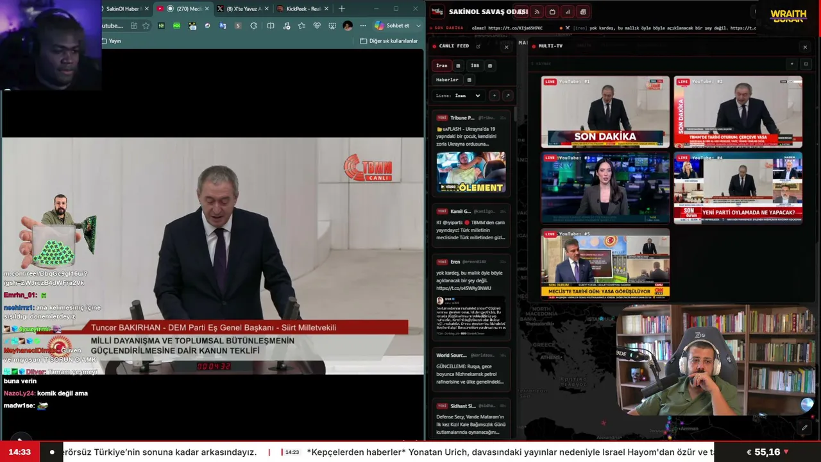The image size is (821, 462).
Task: Click the Sakinol Savaş Odası logo
Action: click(x=437, y=12)
